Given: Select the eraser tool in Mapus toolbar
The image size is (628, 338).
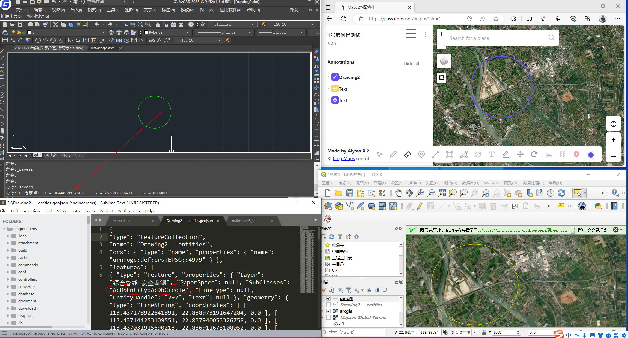Looking at the screenshot, I should point(407,155).
